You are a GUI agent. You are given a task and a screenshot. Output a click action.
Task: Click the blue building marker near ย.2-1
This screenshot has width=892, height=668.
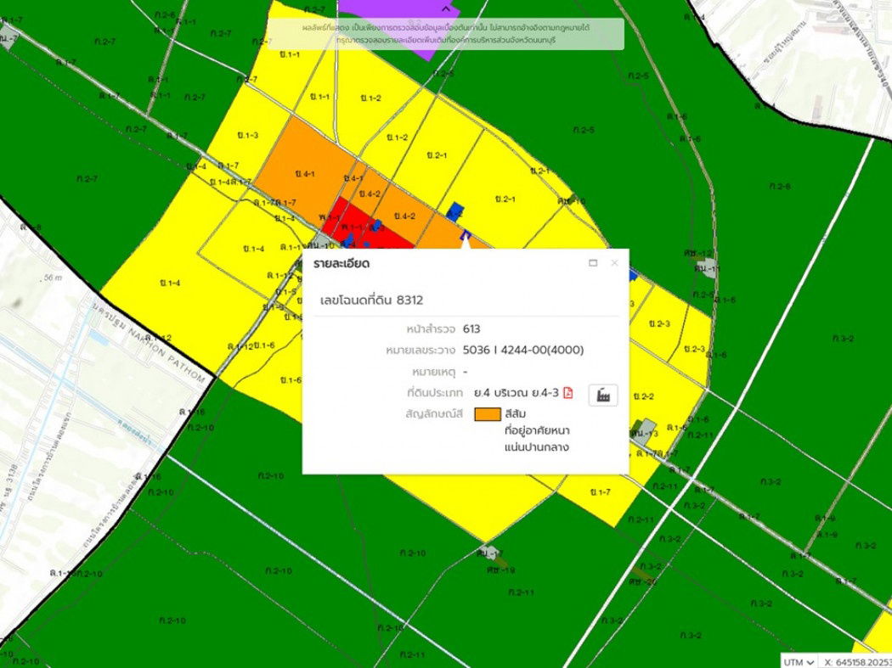(456, 209)
